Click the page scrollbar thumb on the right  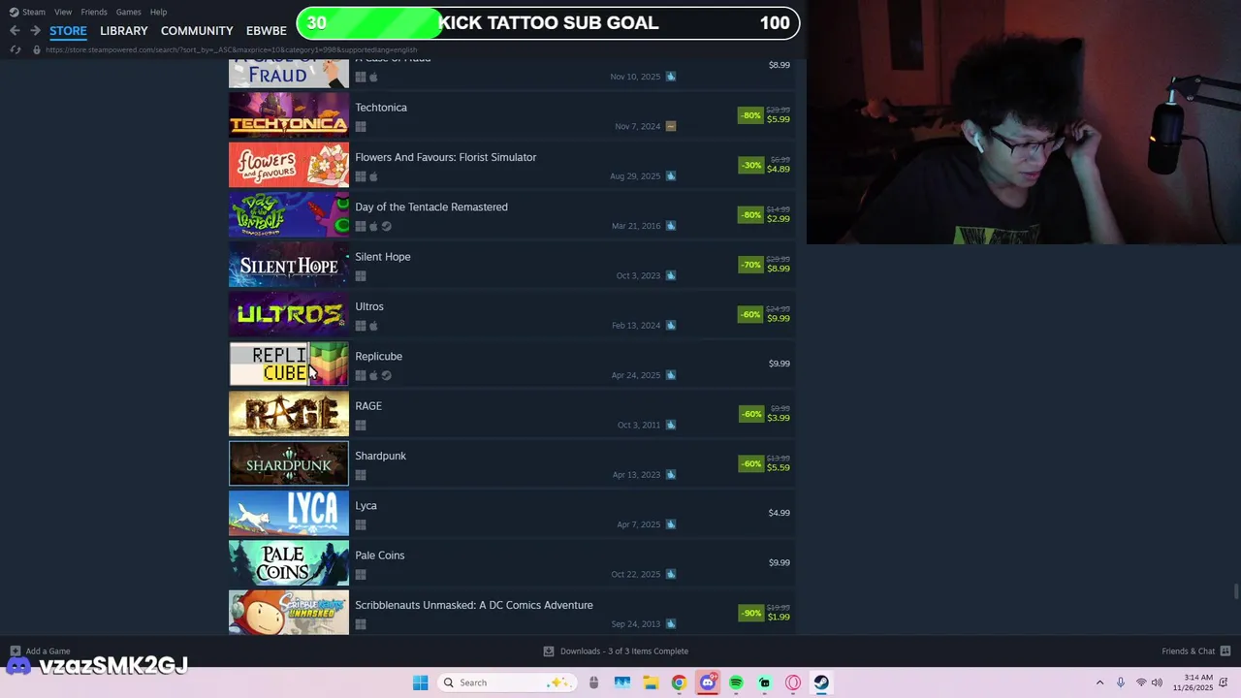pos(1236,592)
